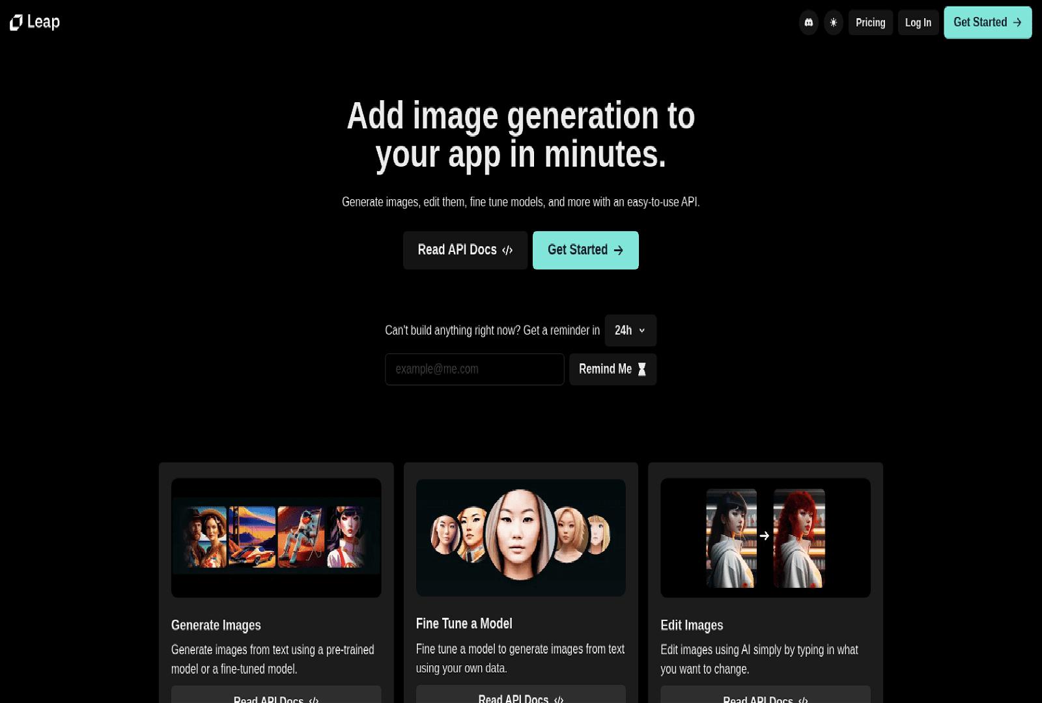1042x703 pixels.
Task: Expand the 24h reminder time dropdown
Action: coord(630,331)
